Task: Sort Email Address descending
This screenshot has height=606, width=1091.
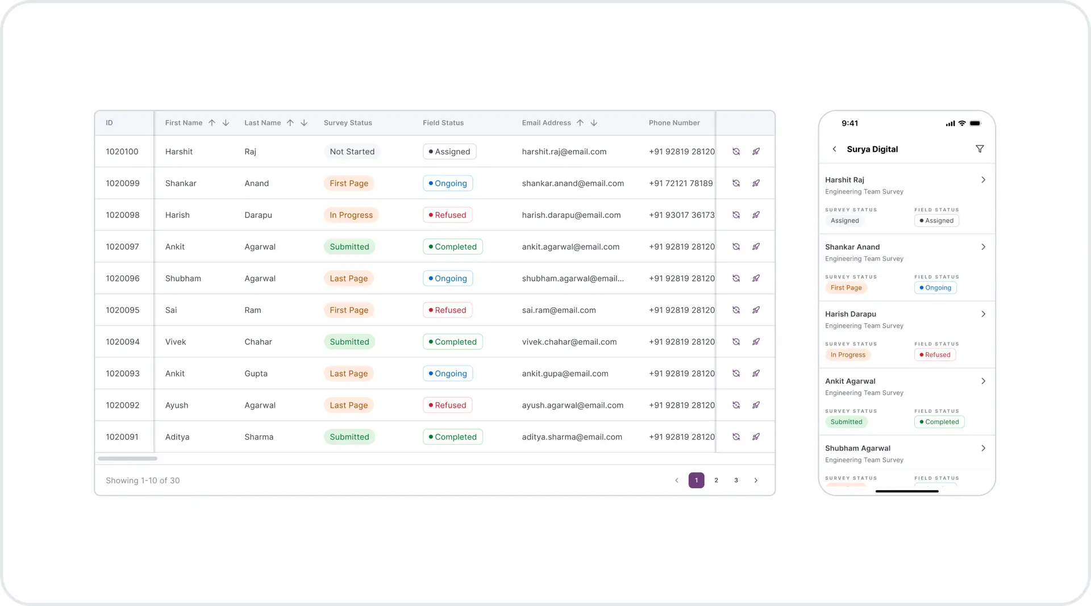Action: pyautogui.click(x=594, y=123)
